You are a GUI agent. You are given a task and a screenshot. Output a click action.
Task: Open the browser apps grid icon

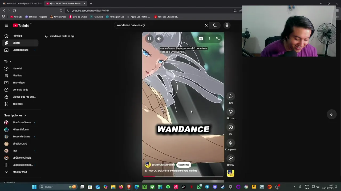click(x=3, y=17)
